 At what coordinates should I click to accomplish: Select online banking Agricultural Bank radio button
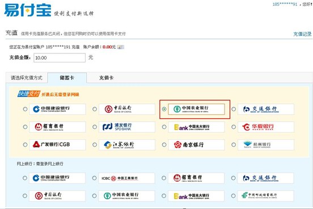click(x=95, y=195)
